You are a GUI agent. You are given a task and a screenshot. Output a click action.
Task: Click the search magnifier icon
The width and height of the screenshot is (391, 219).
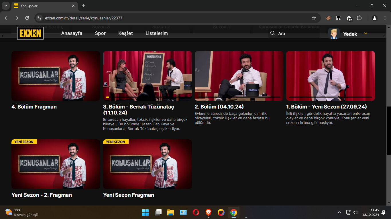pos(273,33)
